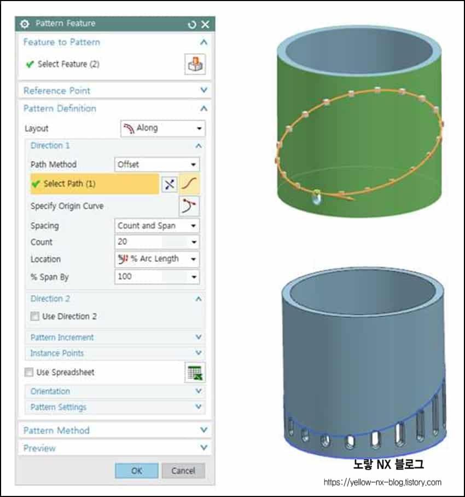Expand the Orientation group
Viewport: 465px width, 497px height.
[x=199, y=391]
